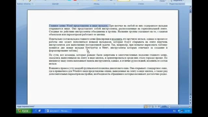The height and width of the screenshot is (117, 208).
Task: Toggle the ruler button above the scrollbar
Action: (x=190, y=8)
